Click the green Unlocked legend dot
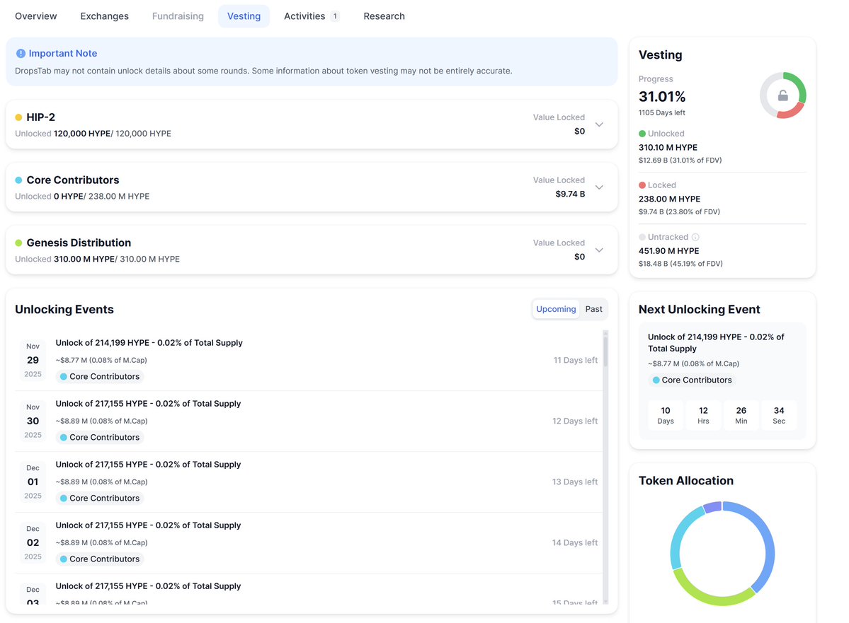849x623 pixels. pos(642,134)
